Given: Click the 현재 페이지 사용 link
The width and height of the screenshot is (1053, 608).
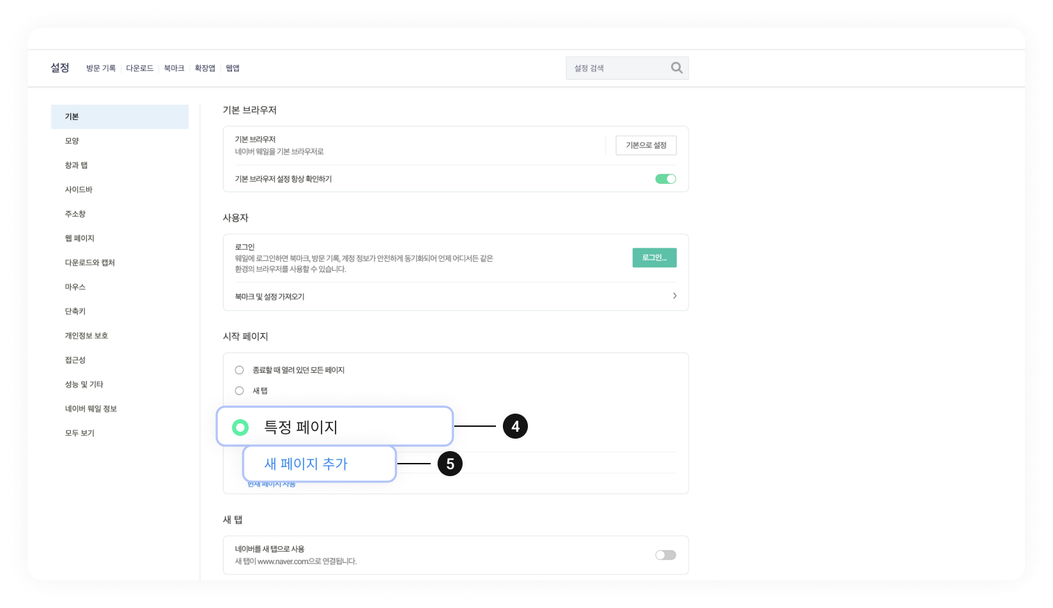Looking at the screenshot, I should [272, 484].
